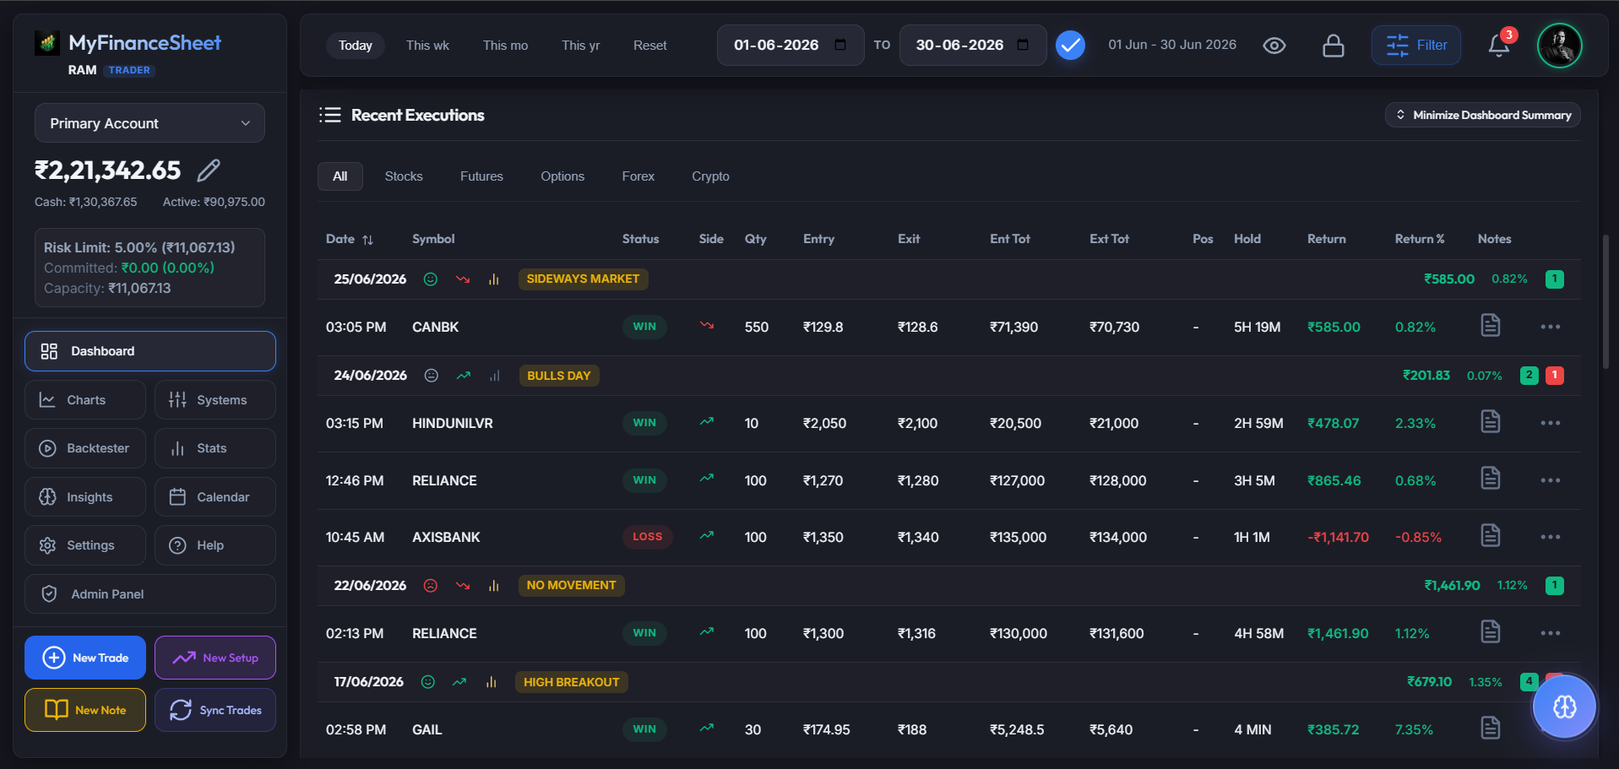This screenshot has height=769, width=1619.
Task: Open the notifications bell
Action: 1499,46
